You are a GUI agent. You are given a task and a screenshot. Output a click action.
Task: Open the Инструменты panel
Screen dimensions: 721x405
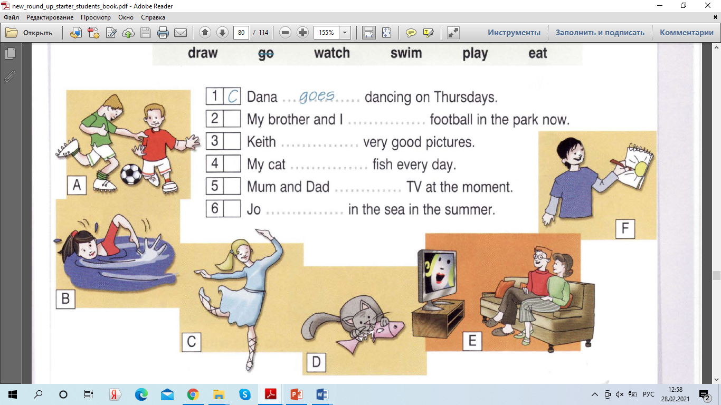pyautogui.click(x=514, y=33)
